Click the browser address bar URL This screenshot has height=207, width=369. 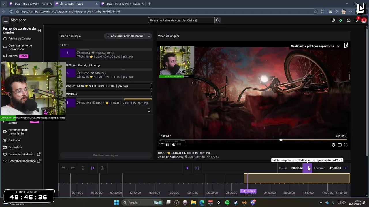point(71,11)
